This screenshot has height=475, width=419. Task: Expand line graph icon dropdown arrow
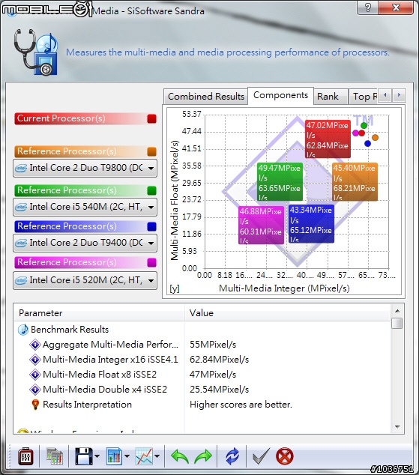pos(157,456)
